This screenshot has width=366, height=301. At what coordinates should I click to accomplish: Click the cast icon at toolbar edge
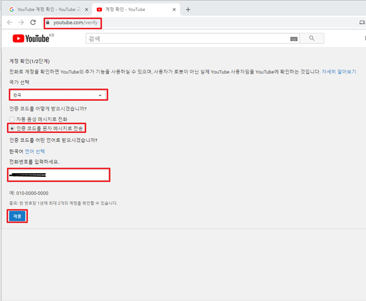coord(362,23)
